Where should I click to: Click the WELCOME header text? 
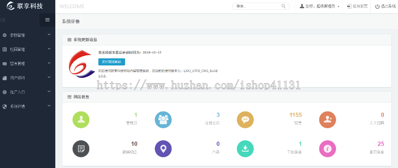(x=72, y=7)
